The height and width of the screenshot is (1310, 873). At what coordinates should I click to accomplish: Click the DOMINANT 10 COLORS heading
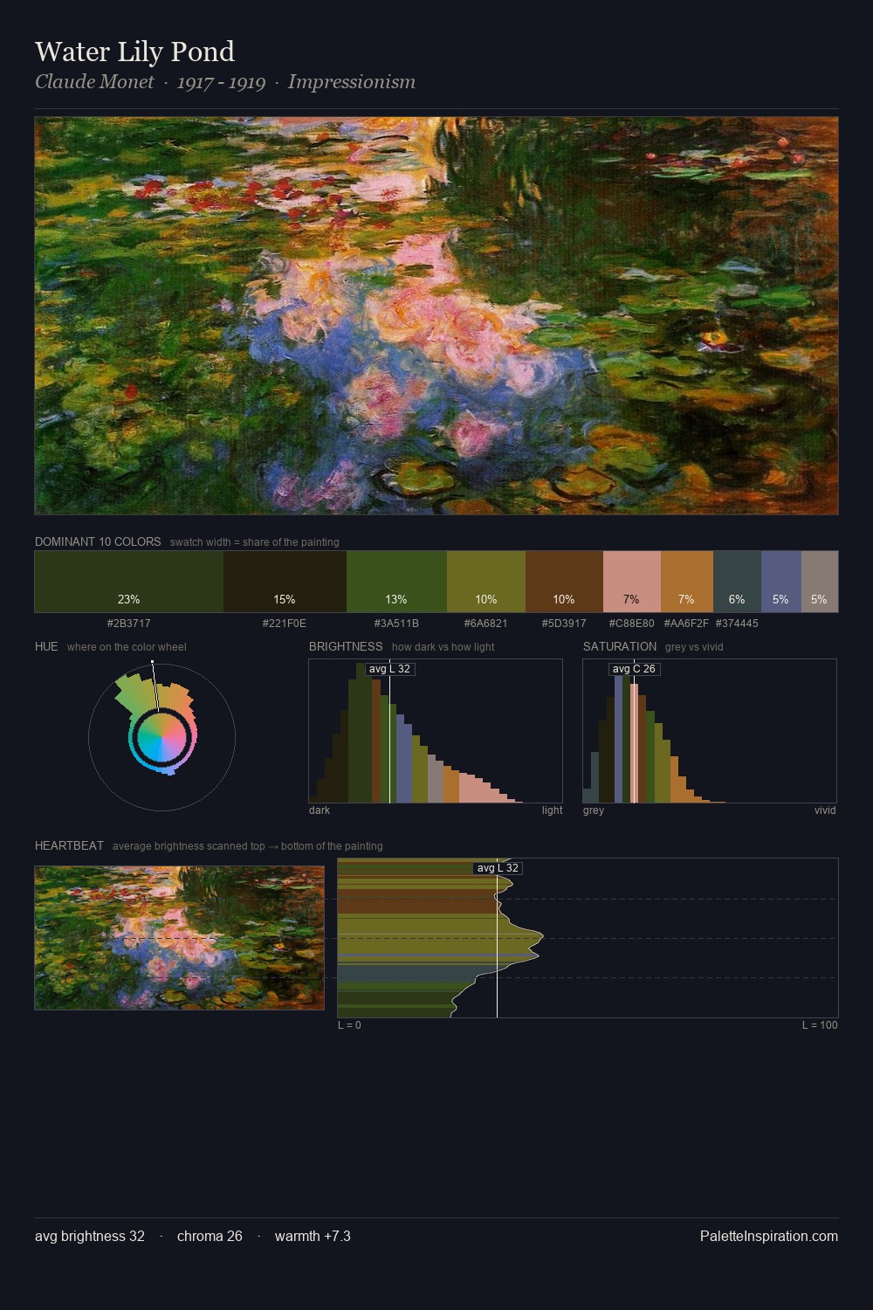[x=98, y=541]
